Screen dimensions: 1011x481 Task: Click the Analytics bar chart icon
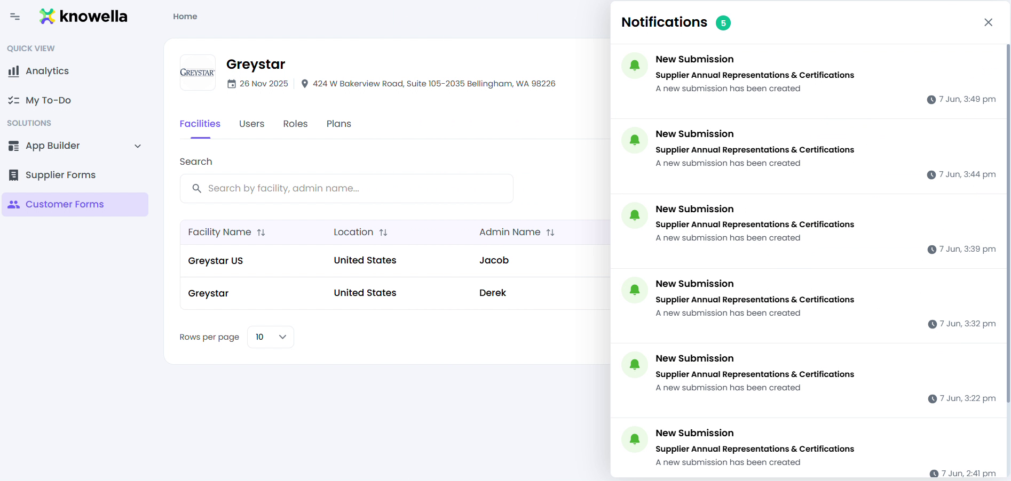coord(14,71)
